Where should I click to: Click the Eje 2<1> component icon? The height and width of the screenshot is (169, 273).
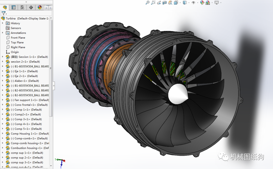tap(8, 76)
